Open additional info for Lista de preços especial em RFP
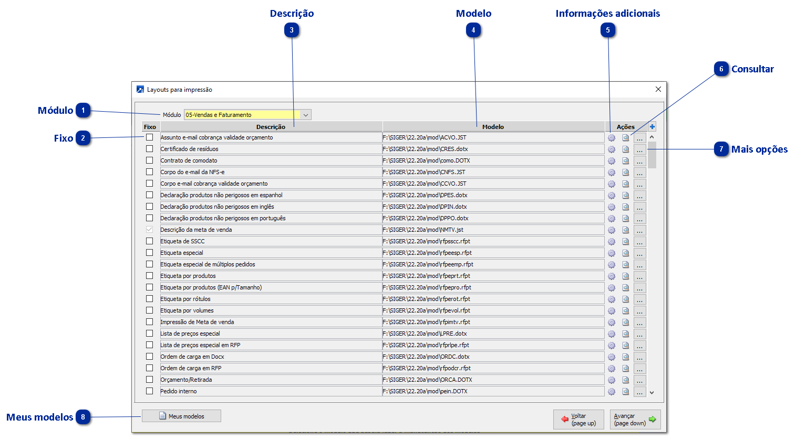This screenshot has width=796, height=441. pos(612,346)
